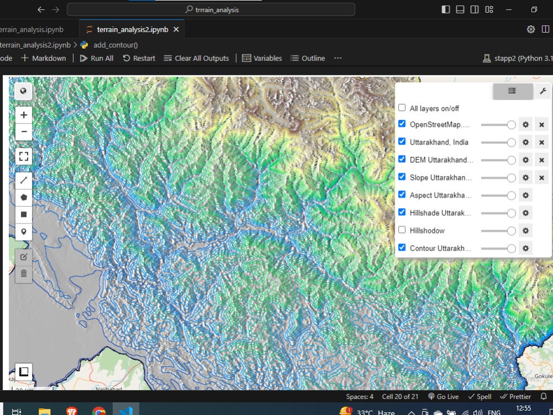Enable the Hillshodow layer
553x415 pixels.
click(x=401, y=230)
